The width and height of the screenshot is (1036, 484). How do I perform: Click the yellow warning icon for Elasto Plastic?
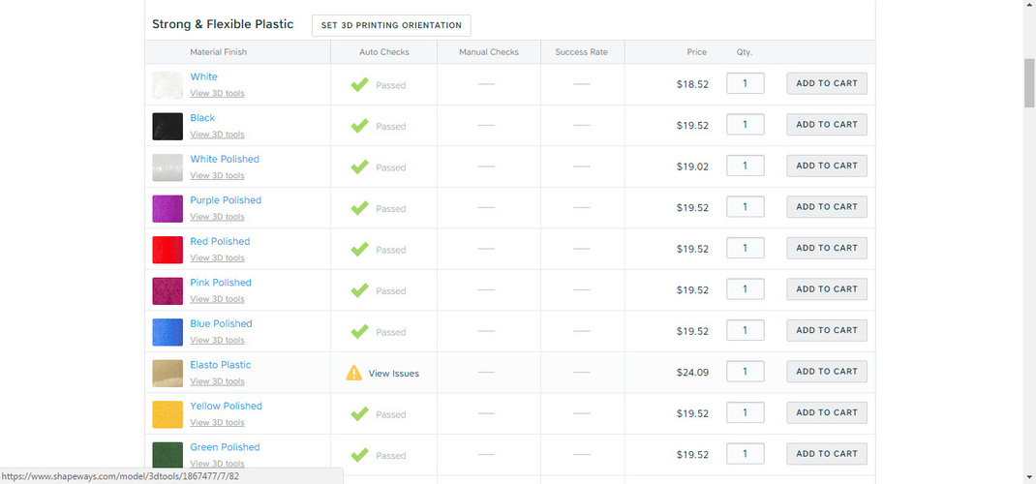(x=354, y=373)
